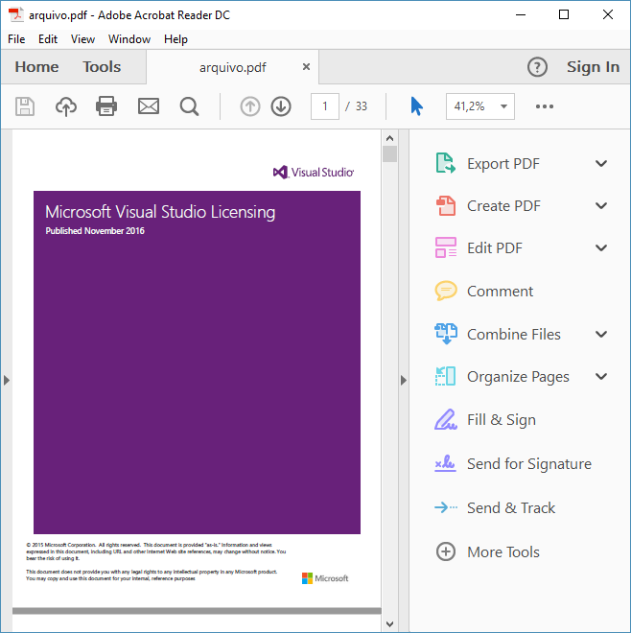Click the Visual Studio logo on page
This screenshot has width=631, height=633.
(314, 173)
